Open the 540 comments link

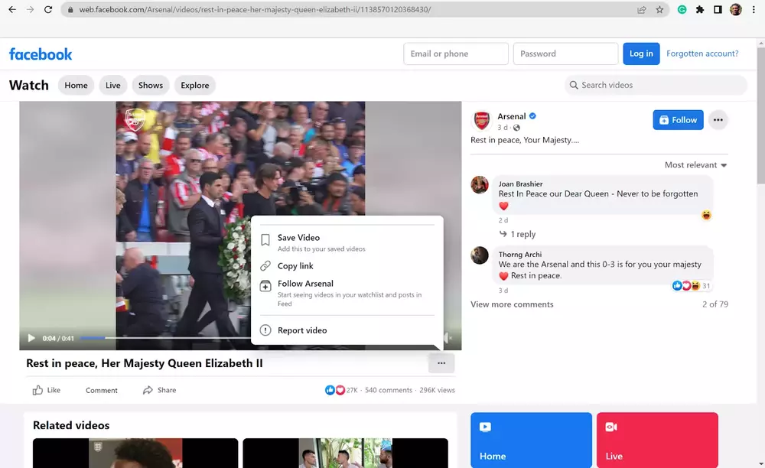click(x=389, y=390)
